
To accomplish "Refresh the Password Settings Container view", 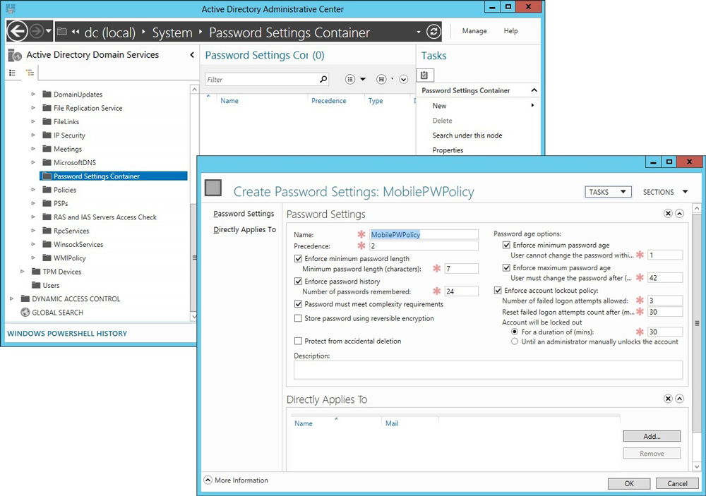I will [x=433, y=32].
